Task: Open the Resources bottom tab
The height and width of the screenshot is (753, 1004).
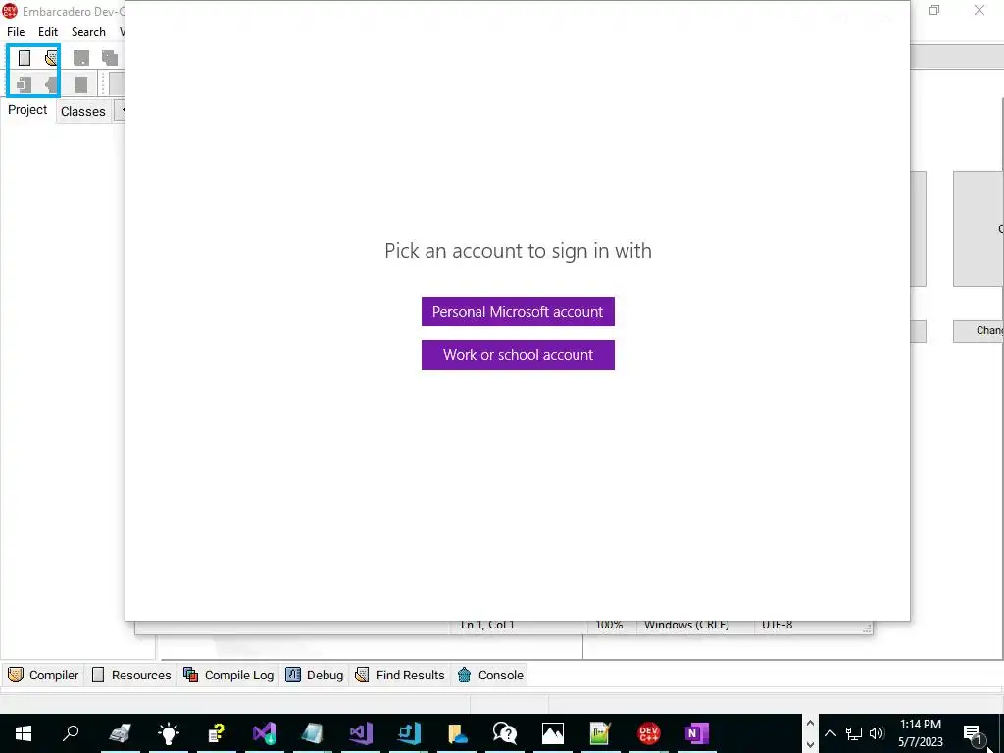Action: (x=131, y=675)
